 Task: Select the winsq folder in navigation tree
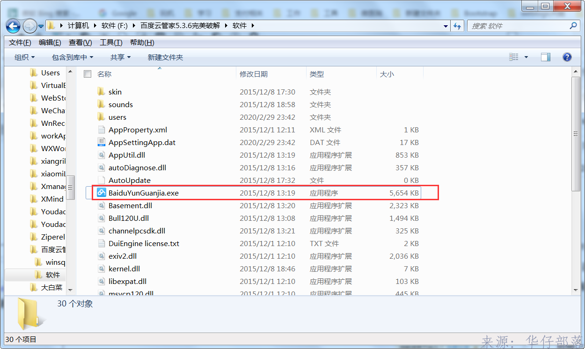[x=55, y=262]
